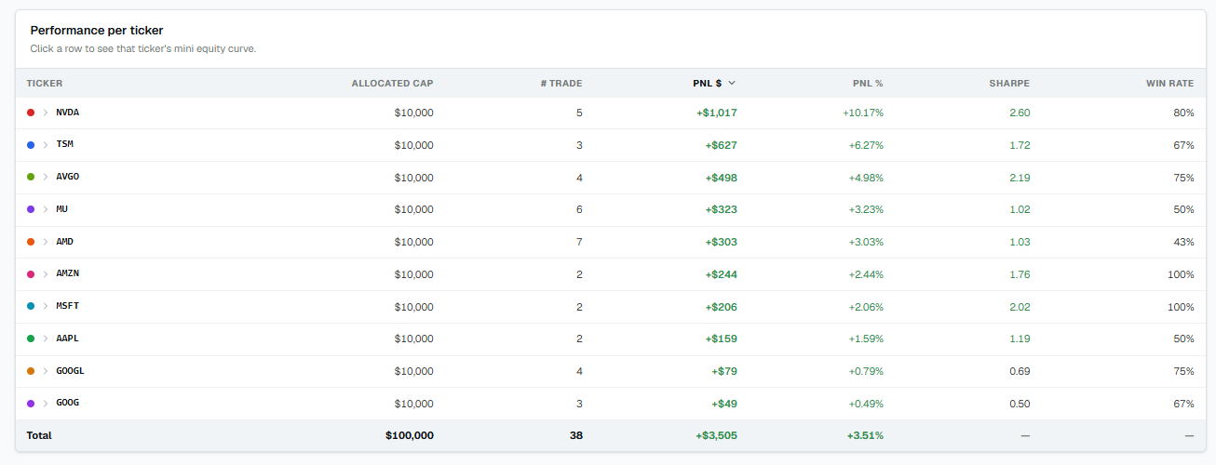Sort by ALLOCATED CAP column header

tap(392, 84)
